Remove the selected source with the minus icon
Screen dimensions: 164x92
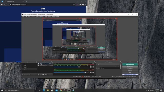(x=41, y=74)
